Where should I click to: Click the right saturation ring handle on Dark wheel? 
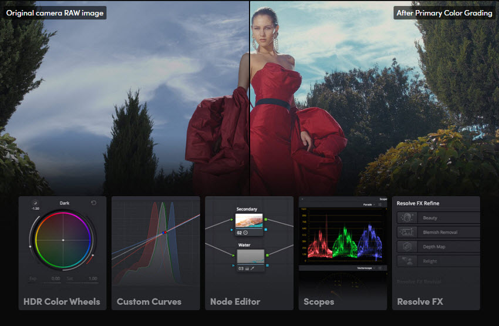(x=93, y=256)
